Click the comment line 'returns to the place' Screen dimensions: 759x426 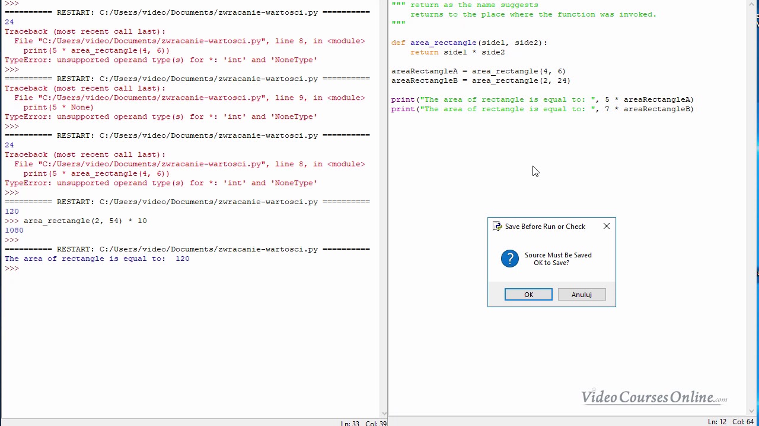click(x=534, y=14)
